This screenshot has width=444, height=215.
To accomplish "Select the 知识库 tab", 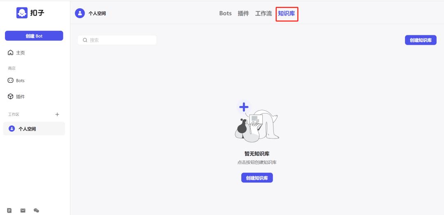I will point(287,13).
